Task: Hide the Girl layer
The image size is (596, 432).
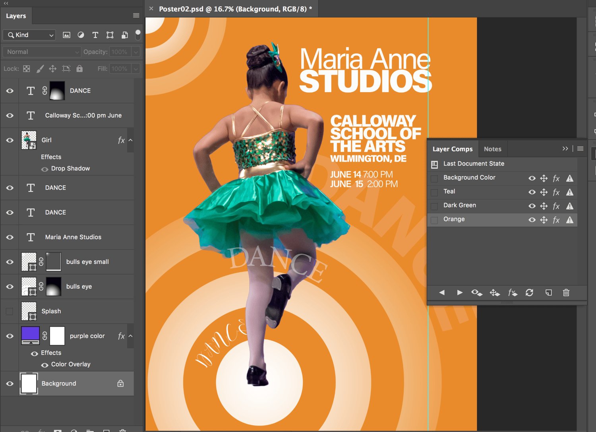Action: [9, 140]
